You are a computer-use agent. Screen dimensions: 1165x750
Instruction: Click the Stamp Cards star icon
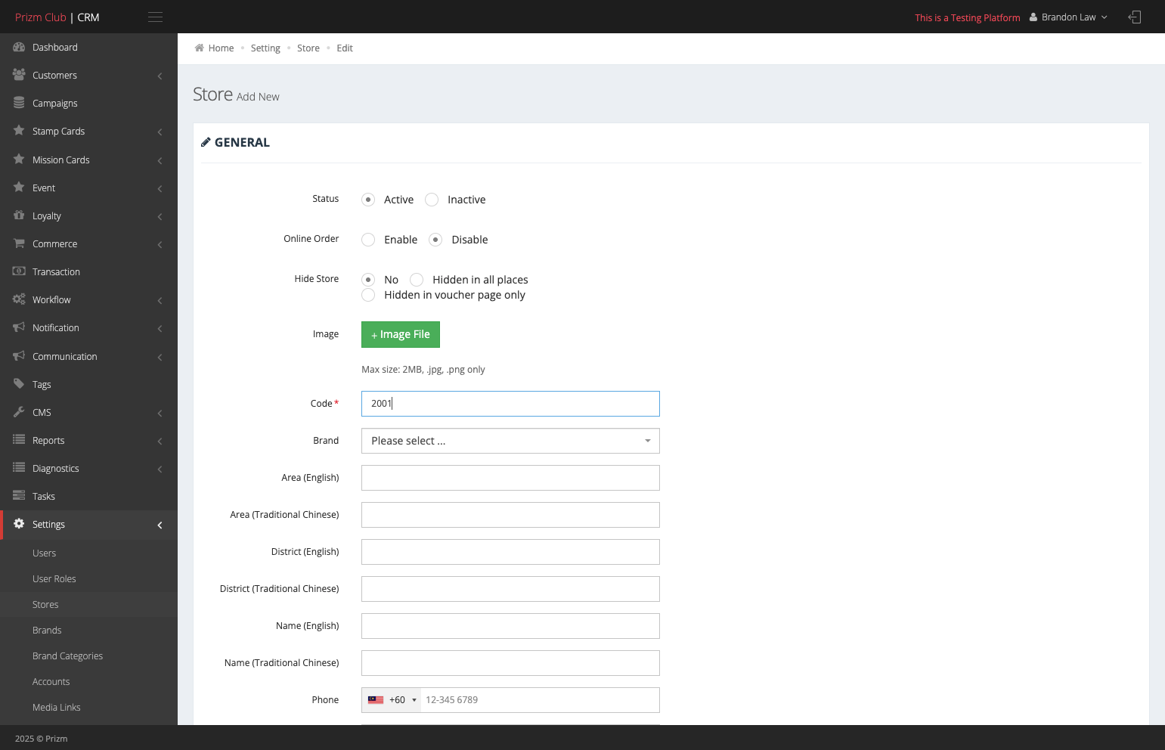[19, 131]
